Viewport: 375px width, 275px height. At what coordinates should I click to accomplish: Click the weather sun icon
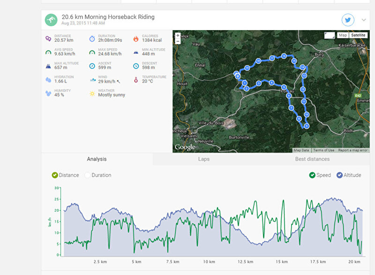(92, 93)
